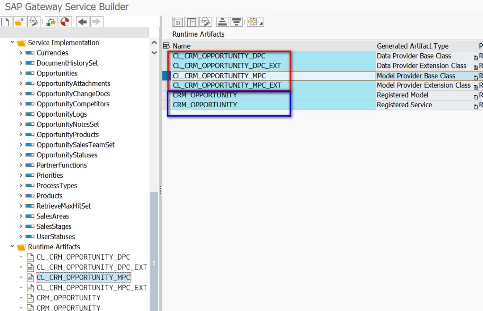Select Priorities in the tree
Image resolution: width=483 pixels, height=311 pixels.
click(x=50, y=176)
